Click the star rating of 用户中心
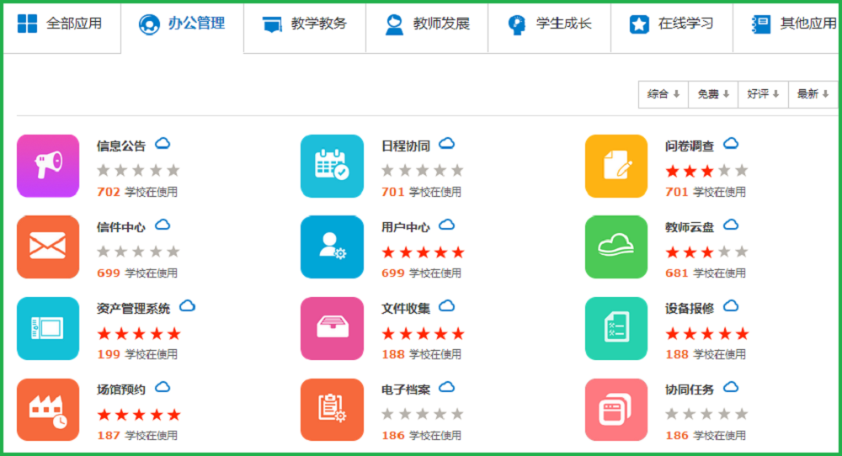842x456 pixels. pyautogui.click(x=424, y=252)
